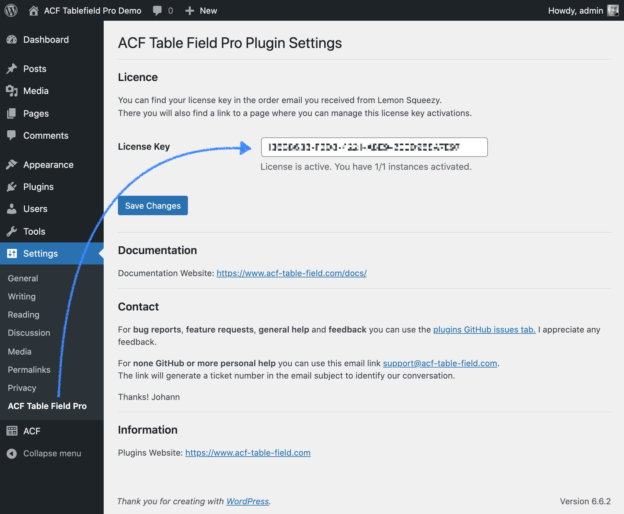Image resolution: width=624 pixels, height=514 pixels.
Task: Click the support email link
Action: click(440, 363)
